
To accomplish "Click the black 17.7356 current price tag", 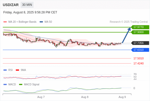I will (x=140, y=43).
